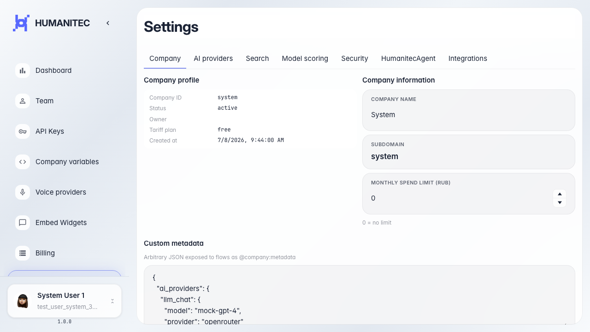Click the version number "1.0.0"
This screenshot has height=332, width=590.
click(x=65, y=322)
